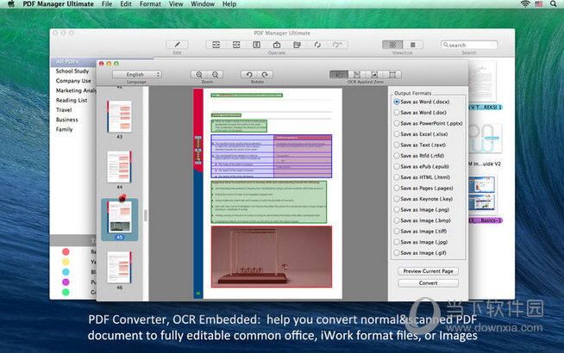Viewport: 564px width, 353px height.
Task: Select Travel category in sidebar
Action: (64, 110)
